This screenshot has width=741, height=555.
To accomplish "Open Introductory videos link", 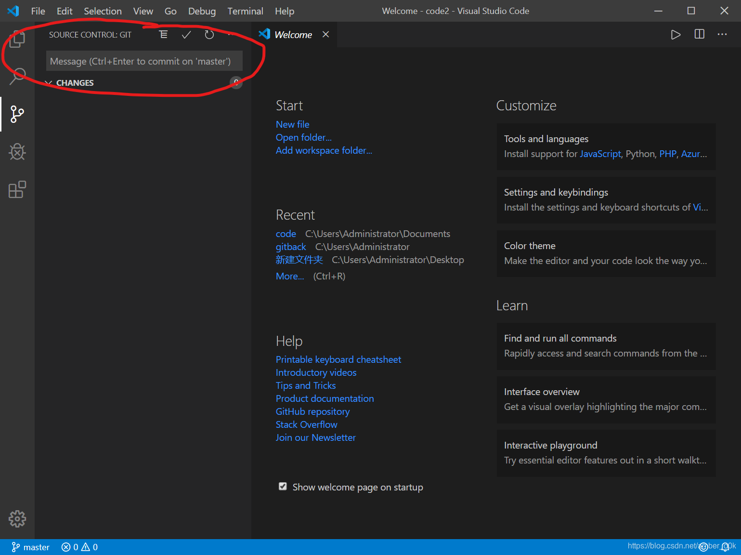I will point(316,372).
